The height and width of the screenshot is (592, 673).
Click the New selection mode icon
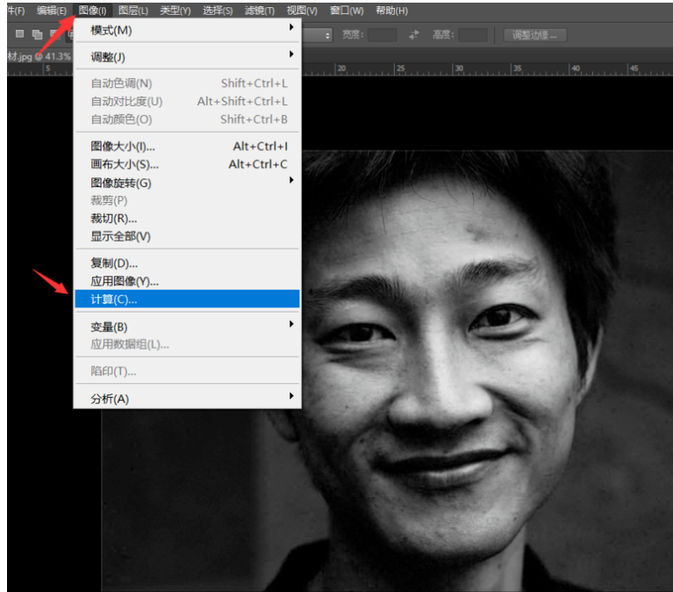click(x=19, y=33)
